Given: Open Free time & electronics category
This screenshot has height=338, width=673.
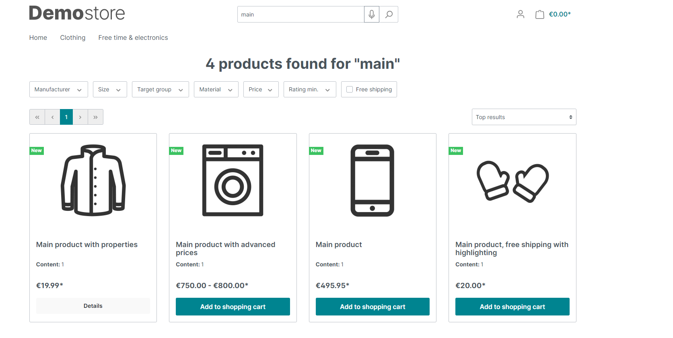Looking at the screenshot, I should pyautogui.click(x=133, y=37).
